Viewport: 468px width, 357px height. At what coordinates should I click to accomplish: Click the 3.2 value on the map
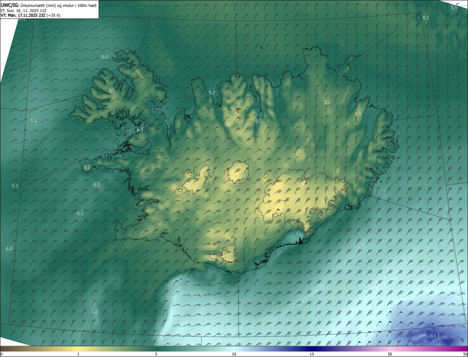(x=327, y=102)
